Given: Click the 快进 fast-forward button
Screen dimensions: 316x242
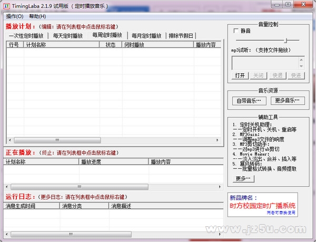Looking at the screenshot, I should click(x=296, y=76).
